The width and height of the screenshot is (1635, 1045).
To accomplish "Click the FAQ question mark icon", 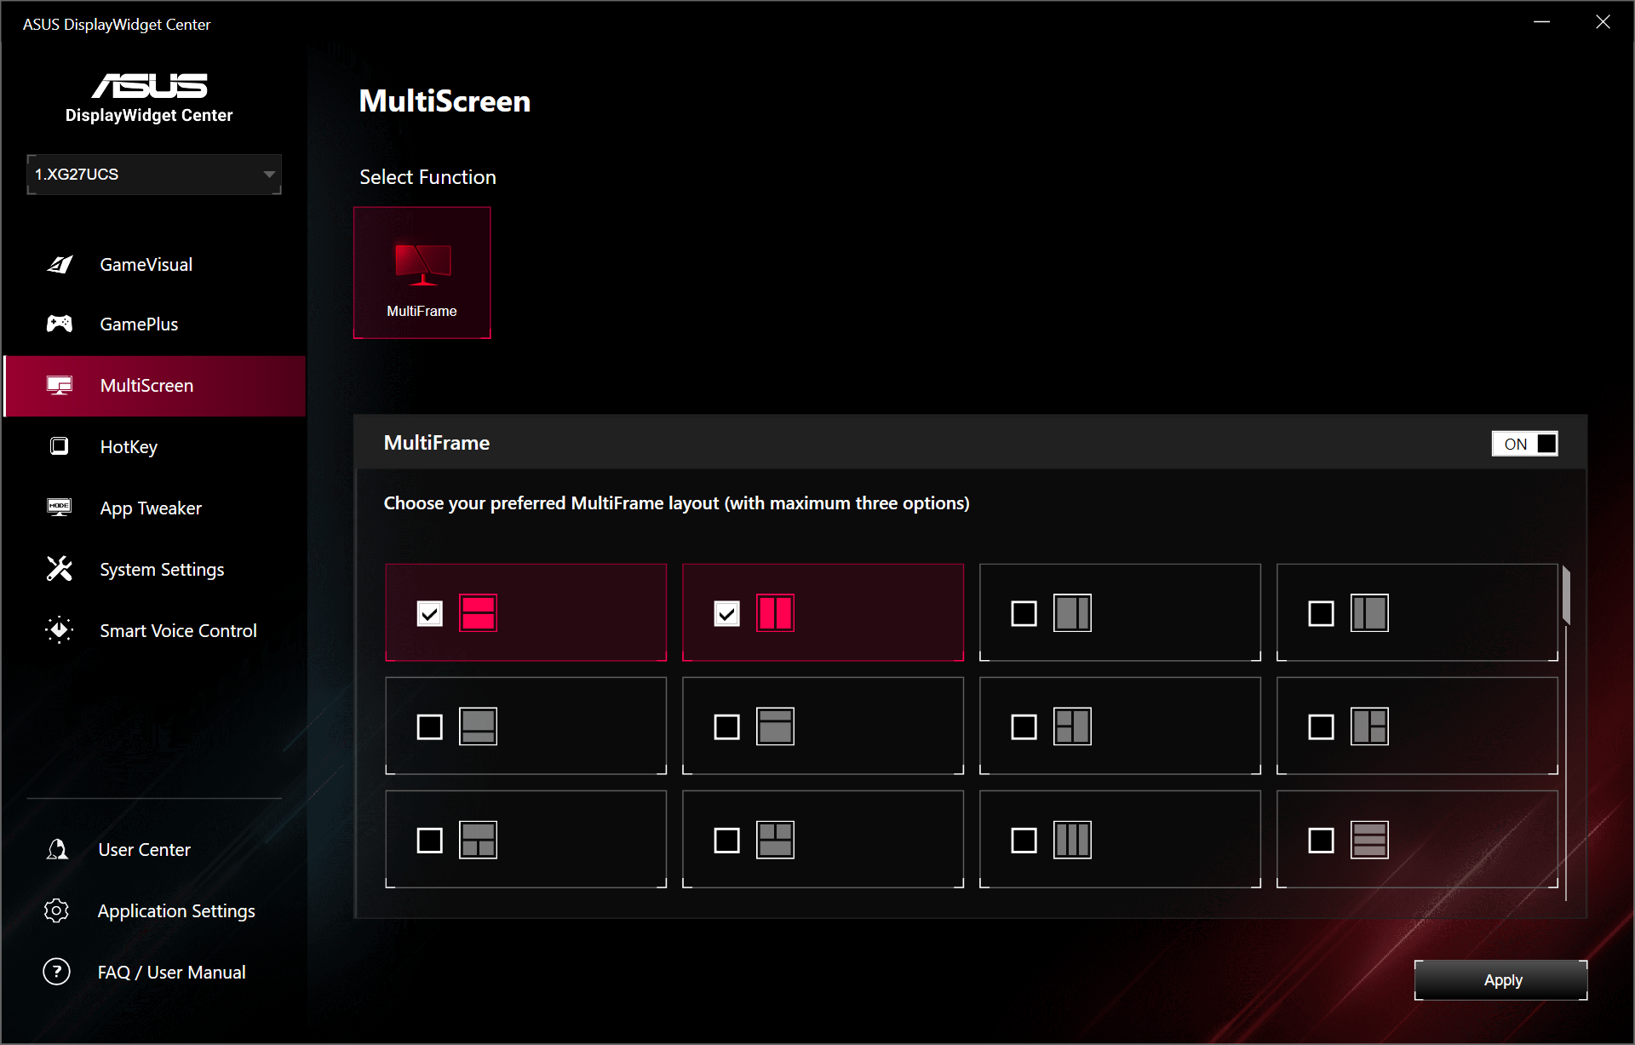I will pyautogui.click(x=57, y=972).
